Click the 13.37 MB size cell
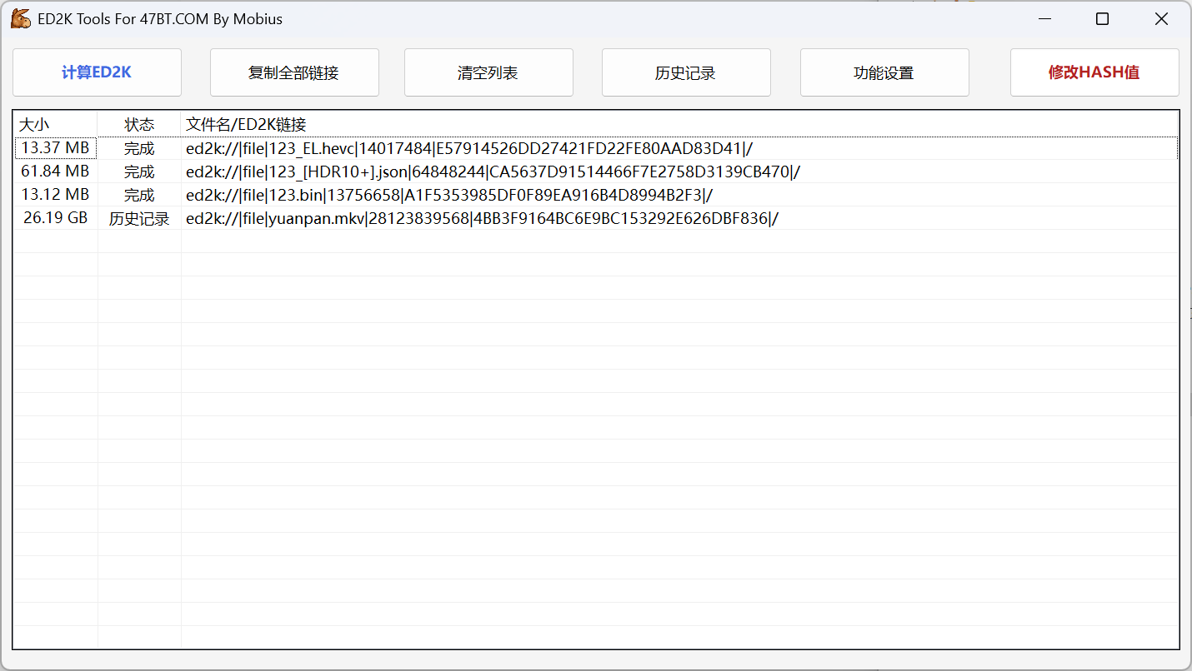This screenshot has height=671, width=1192. 55,148
